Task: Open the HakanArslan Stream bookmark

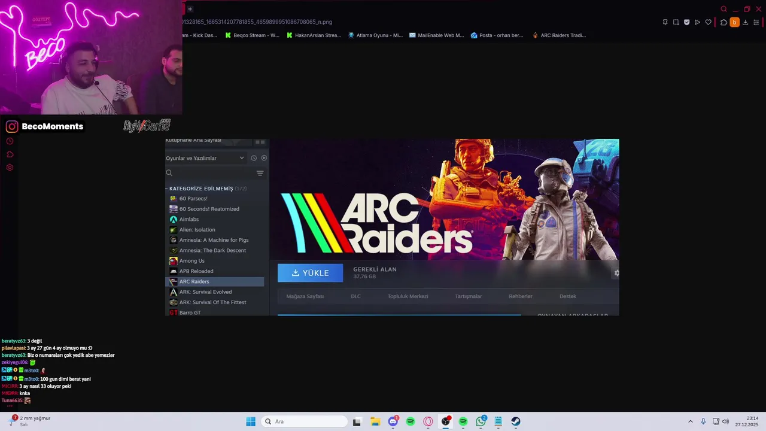Action: point(314,35)
